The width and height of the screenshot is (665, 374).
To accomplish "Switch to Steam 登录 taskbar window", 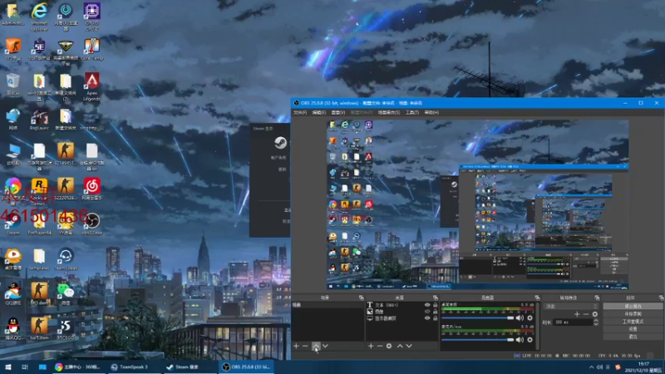I will (191, 367).
